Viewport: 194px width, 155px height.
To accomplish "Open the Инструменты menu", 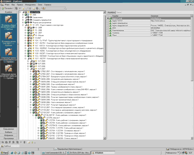I will coord(30,5).
